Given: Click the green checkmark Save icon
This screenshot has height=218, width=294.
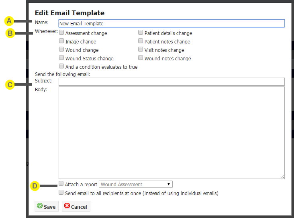Looking at the screenshot, I should [40, 206].
